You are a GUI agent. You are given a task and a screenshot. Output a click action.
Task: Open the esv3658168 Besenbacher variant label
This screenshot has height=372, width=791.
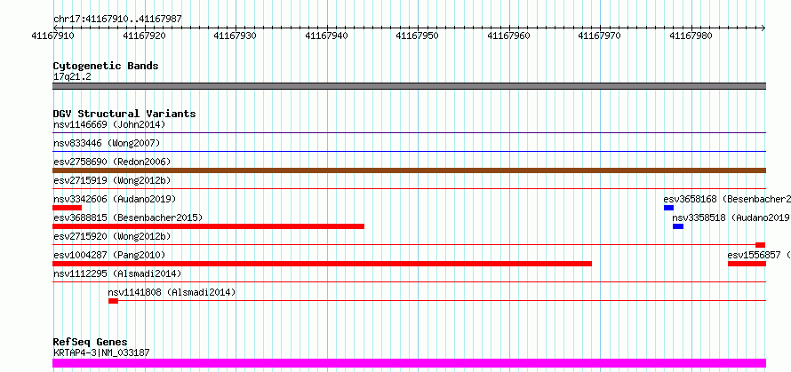(x=727, y=199)
